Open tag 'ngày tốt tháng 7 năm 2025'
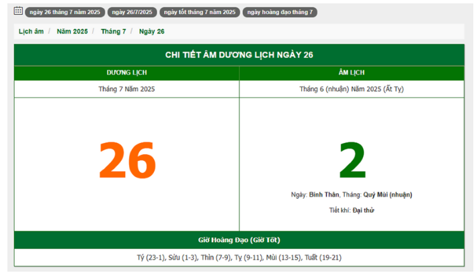The image size is (476, 275). (x=200, y=12)
